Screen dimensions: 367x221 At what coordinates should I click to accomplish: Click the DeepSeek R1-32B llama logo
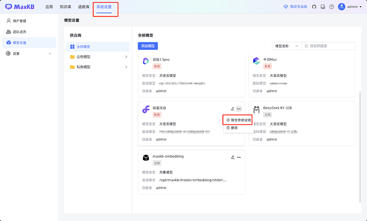tap(256, 109)
